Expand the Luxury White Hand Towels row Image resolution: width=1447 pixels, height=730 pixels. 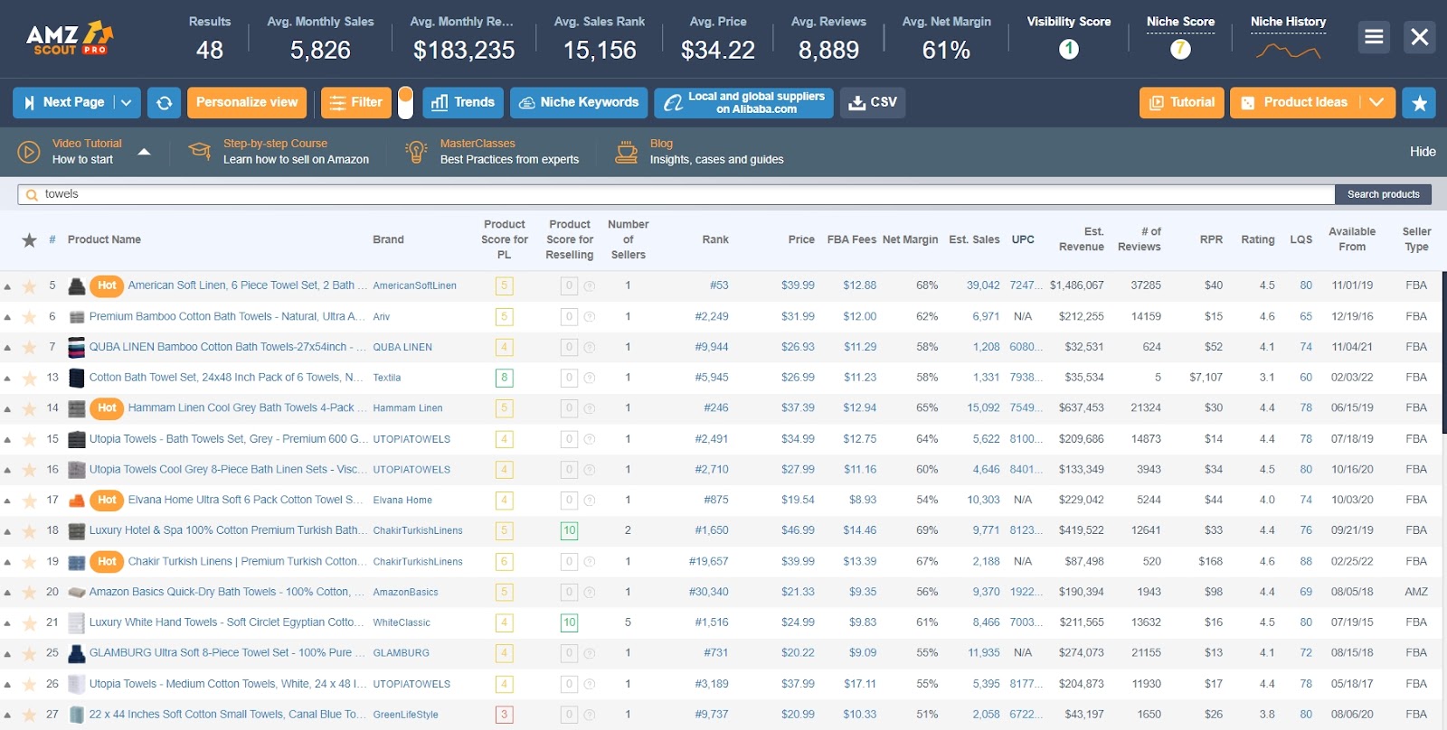pos(7,623)
